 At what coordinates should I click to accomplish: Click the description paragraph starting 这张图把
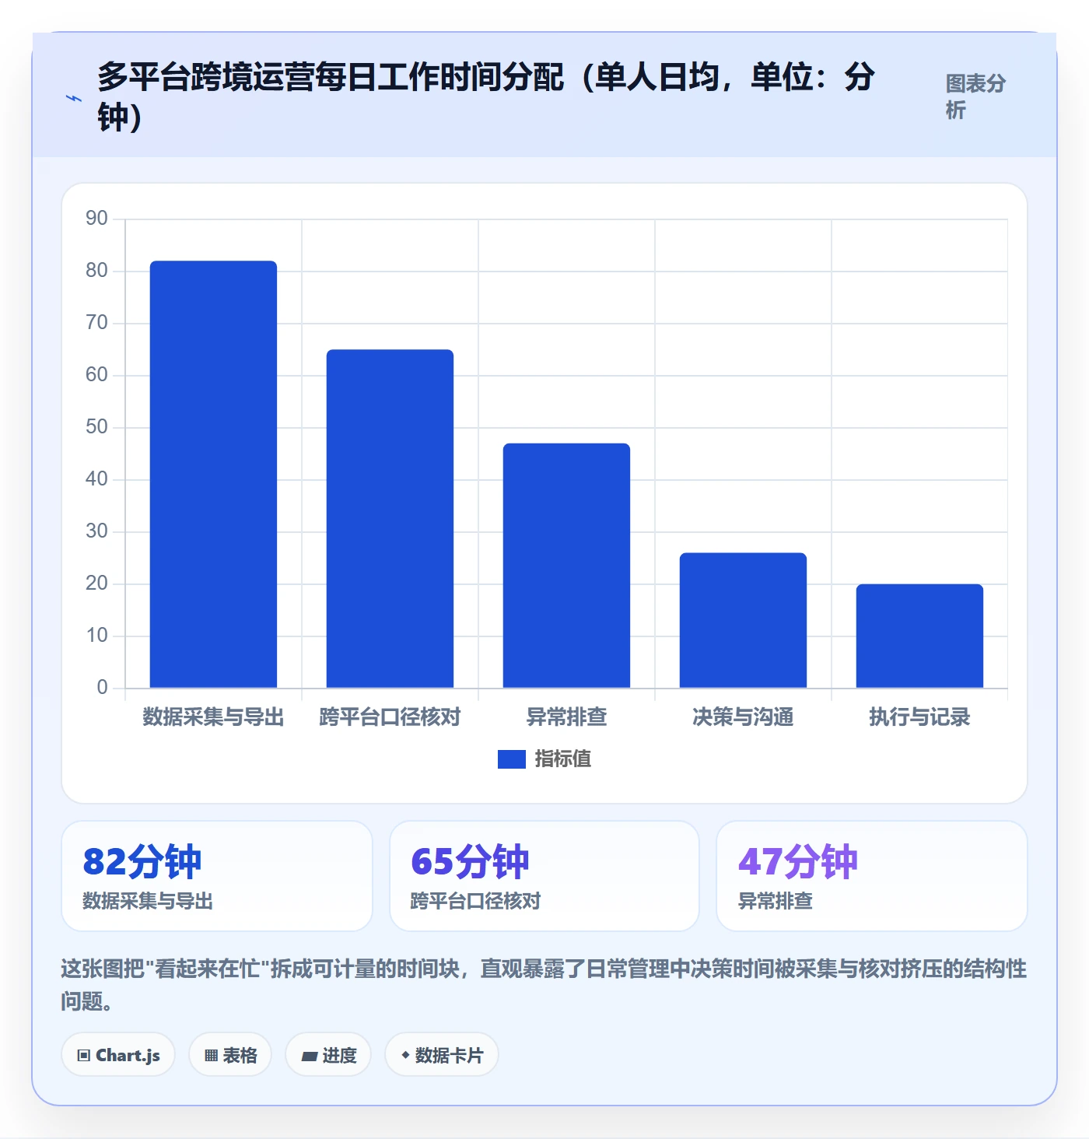(x=544, y=985)
